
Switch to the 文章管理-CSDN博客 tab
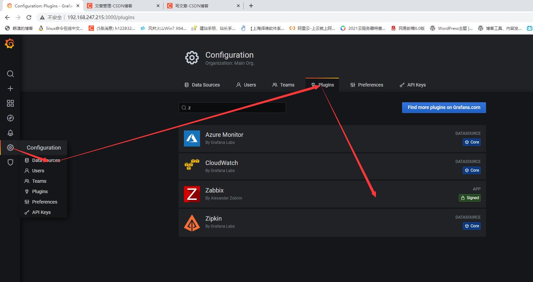point(123,6)
